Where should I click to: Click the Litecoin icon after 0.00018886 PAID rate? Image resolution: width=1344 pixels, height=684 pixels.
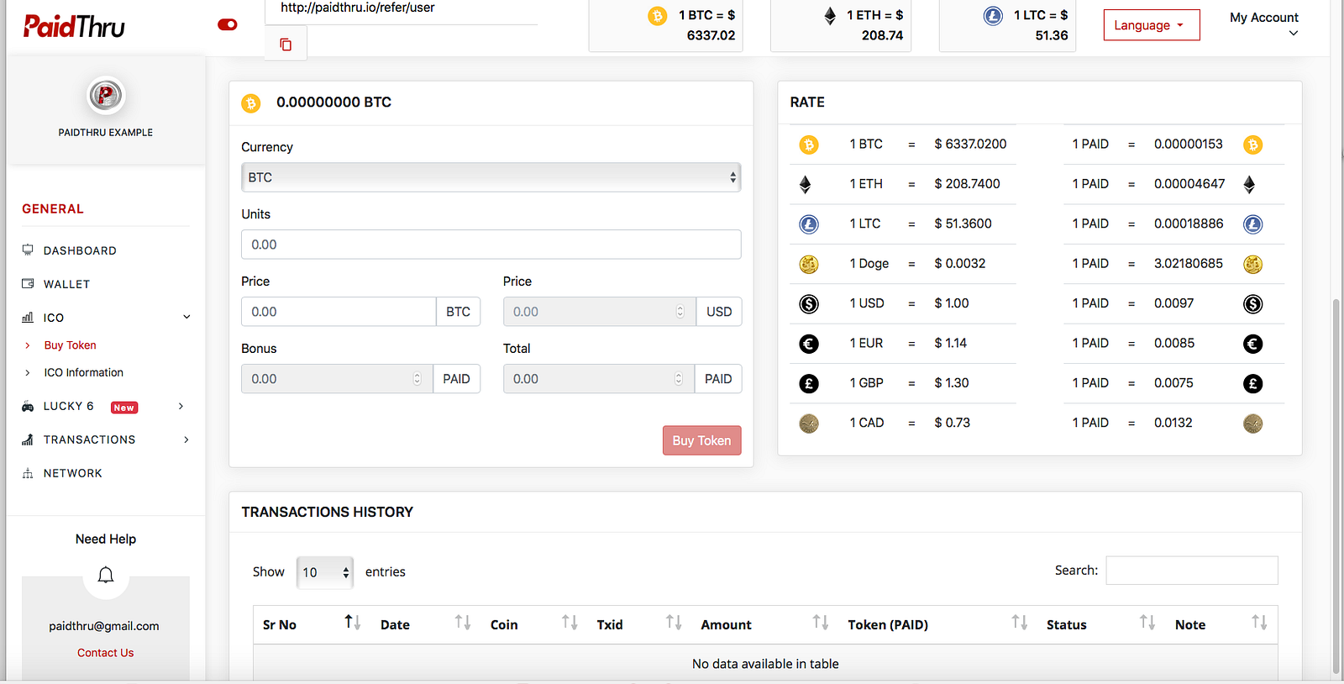(1253, 224)
